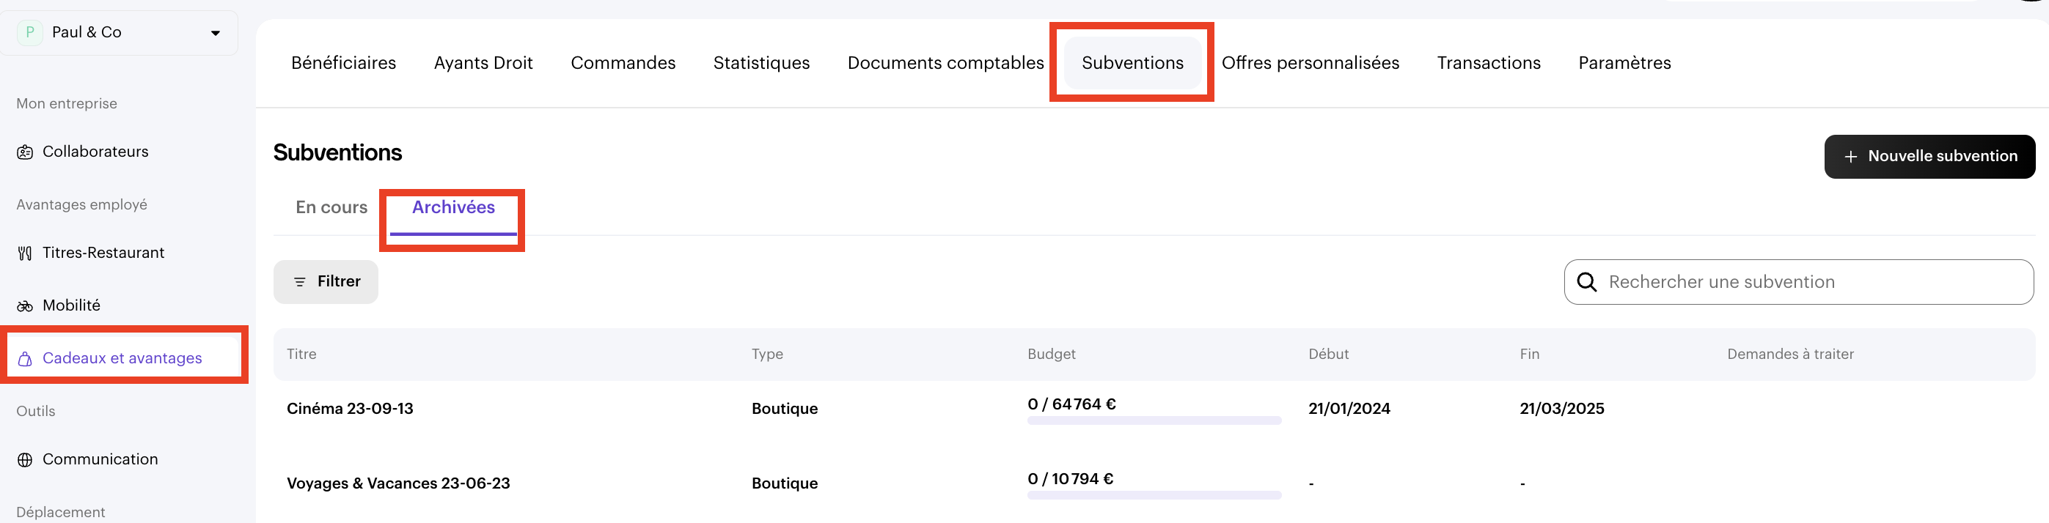The height and width of the screenshot is (523, 2049).
Task: Sort by the Budget column header
Action: tap(1051, 355)
